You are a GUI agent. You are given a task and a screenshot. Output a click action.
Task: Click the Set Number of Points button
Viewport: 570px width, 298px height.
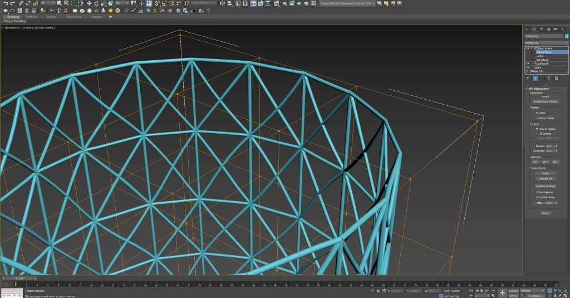546,101
